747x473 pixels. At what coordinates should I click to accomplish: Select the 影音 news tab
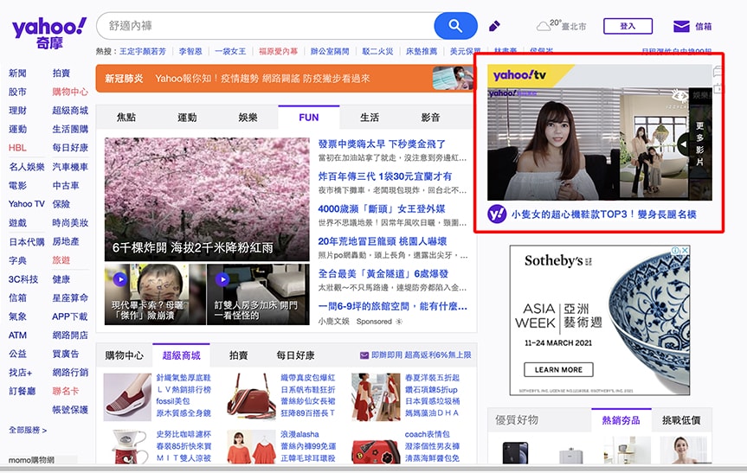pos(430,118)
